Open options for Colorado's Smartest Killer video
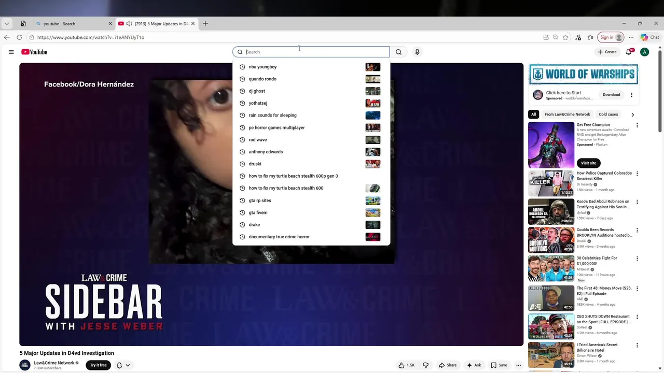The image size is (664, 373). tap(637, 174)
